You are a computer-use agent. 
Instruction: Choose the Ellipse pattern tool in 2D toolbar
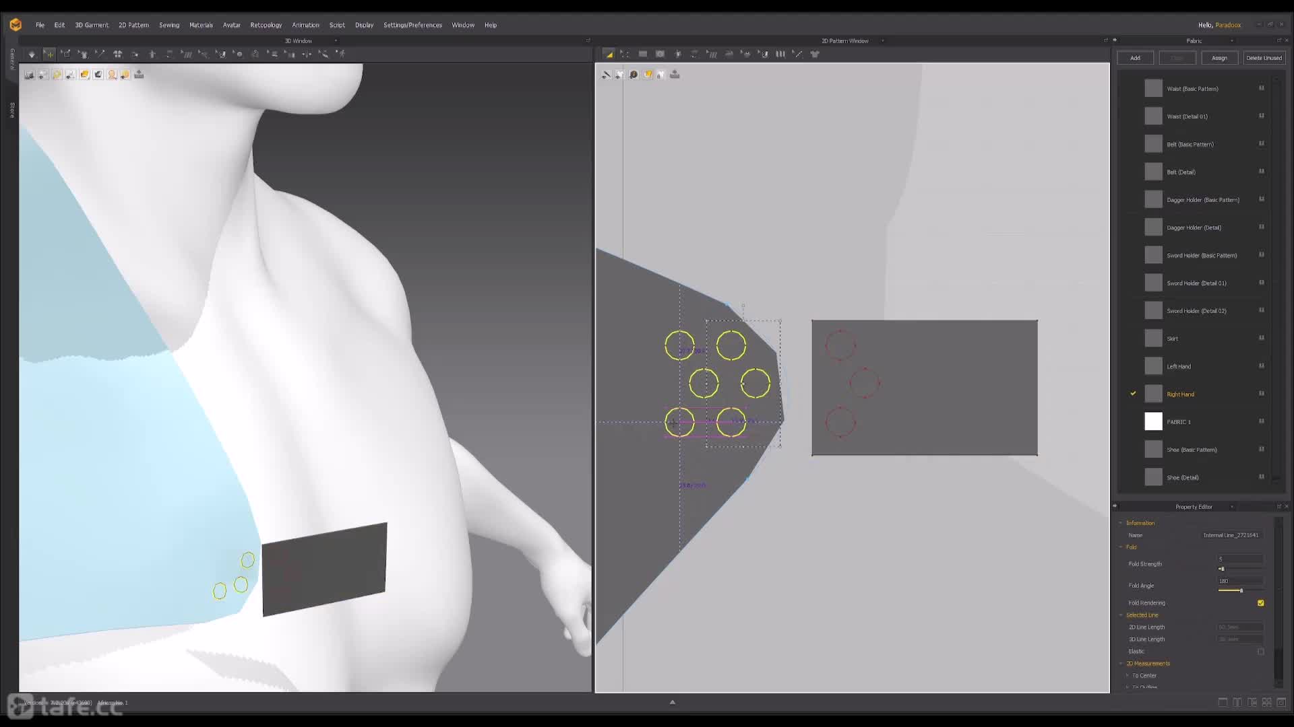click(660, 54)
